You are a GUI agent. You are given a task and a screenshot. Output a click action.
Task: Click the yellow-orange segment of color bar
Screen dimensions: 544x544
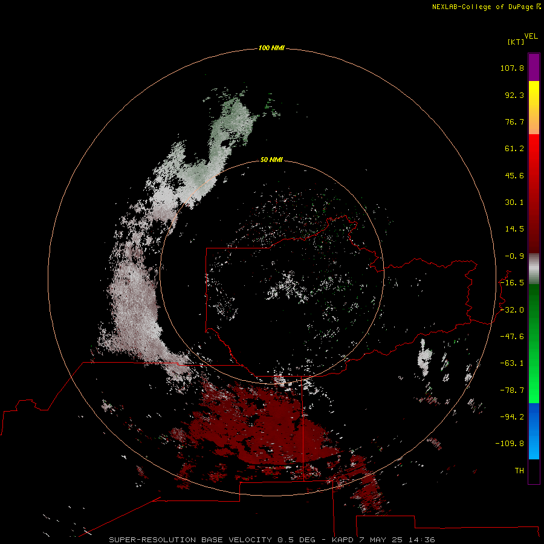(x=534, y=108)
